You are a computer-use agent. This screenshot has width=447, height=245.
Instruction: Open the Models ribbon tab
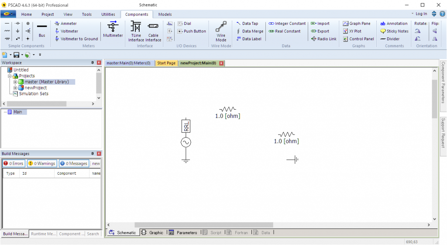click(x=165, y=14)
